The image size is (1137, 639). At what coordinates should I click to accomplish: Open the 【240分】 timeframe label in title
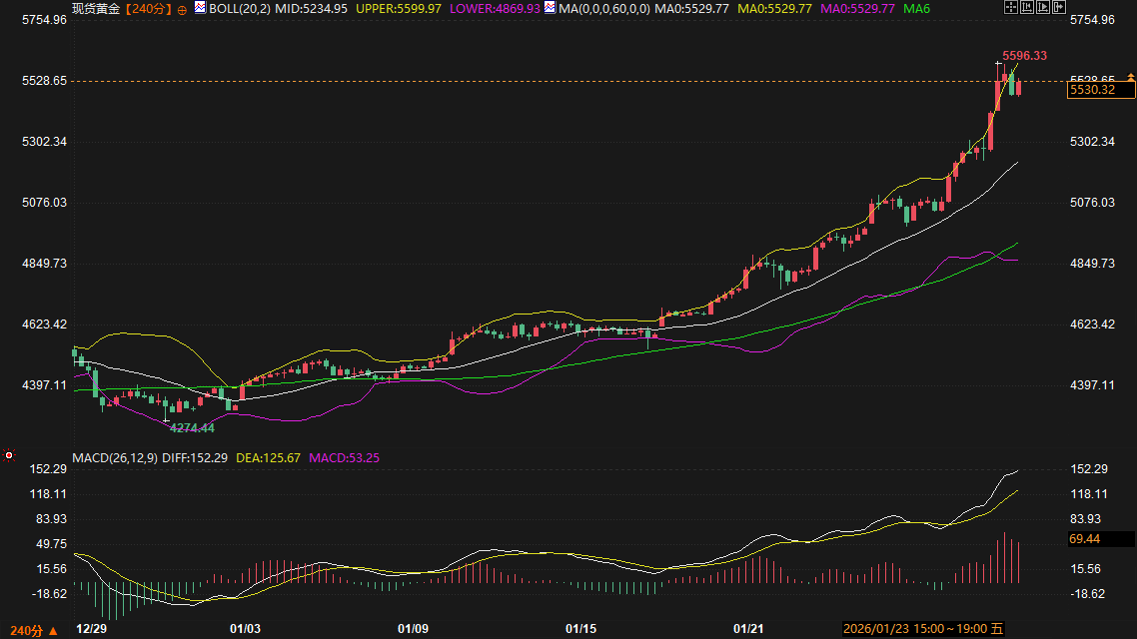pos(148,9)
